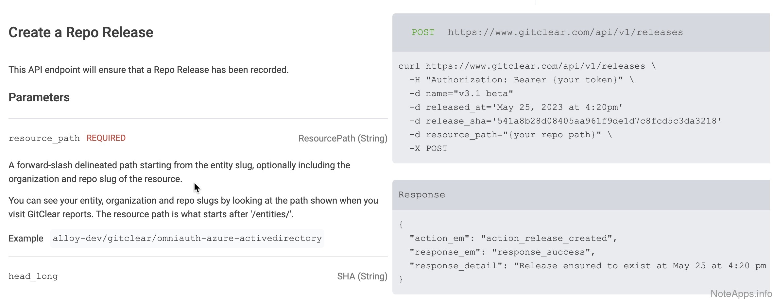
Task: Click the "Response" block header
Action: point(421,195)
